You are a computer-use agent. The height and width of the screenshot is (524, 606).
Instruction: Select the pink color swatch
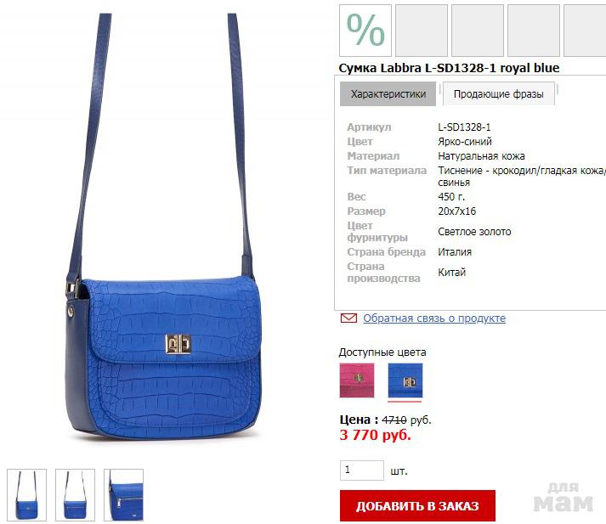tap(357, 380)
